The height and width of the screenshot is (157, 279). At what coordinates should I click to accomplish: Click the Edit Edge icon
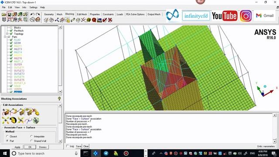[x=83, y=20]
